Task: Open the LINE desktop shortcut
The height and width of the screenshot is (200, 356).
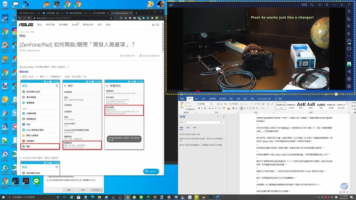Action: pos(36,182)
